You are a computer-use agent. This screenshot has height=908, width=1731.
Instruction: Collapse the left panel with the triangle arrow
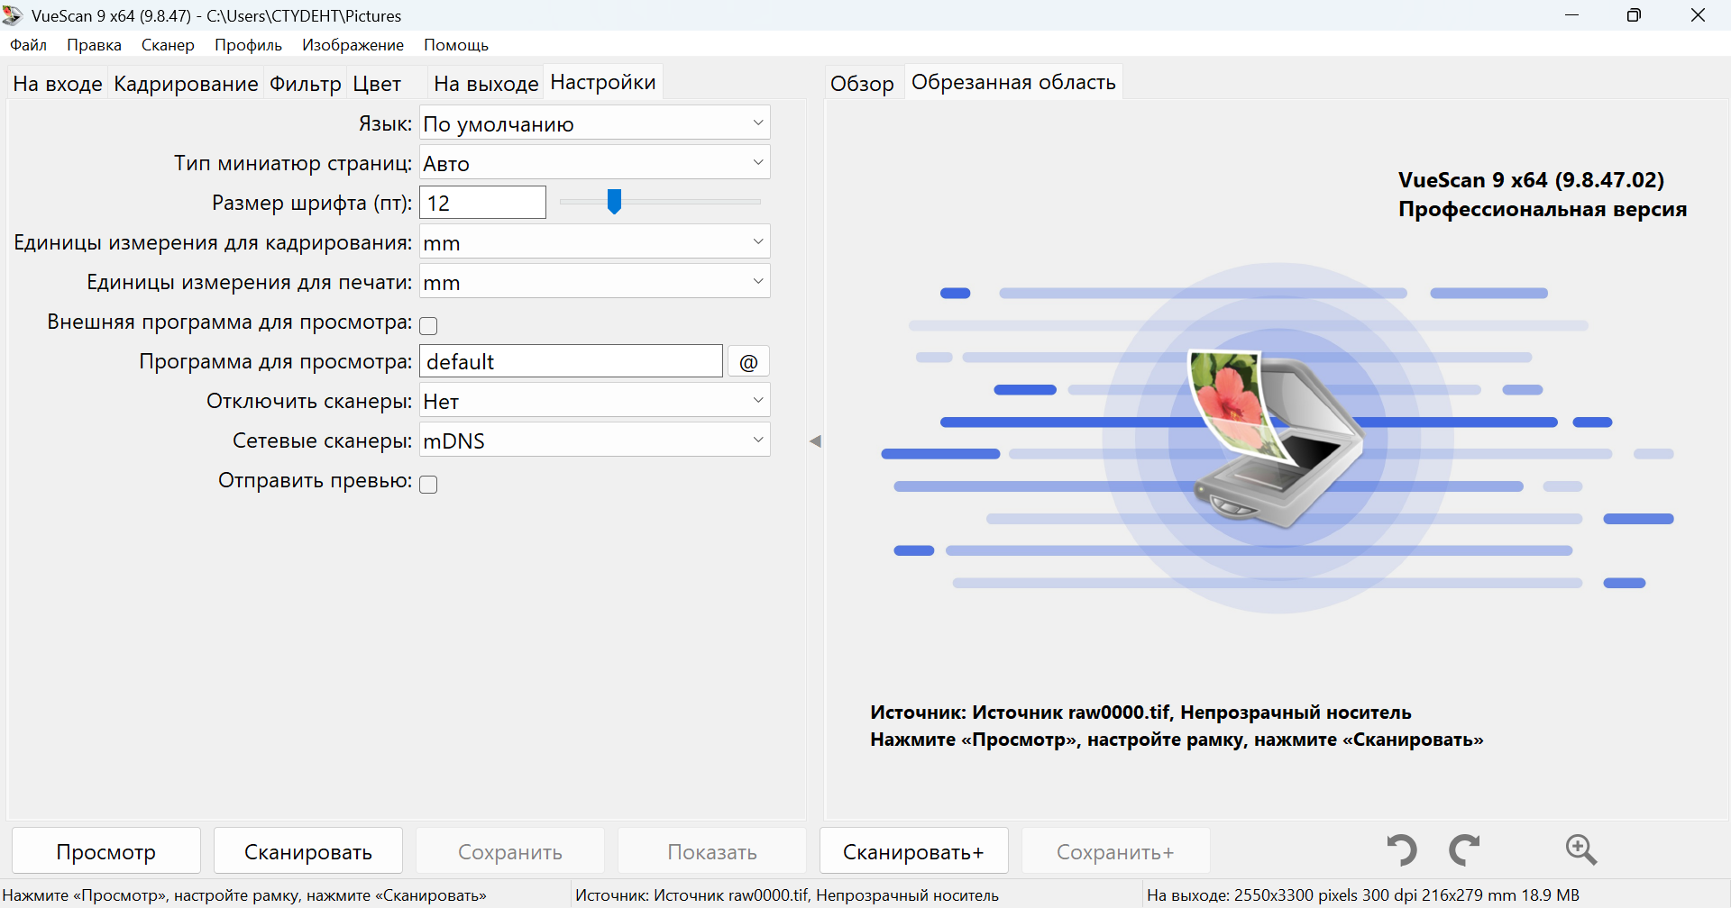pos(815,441)
